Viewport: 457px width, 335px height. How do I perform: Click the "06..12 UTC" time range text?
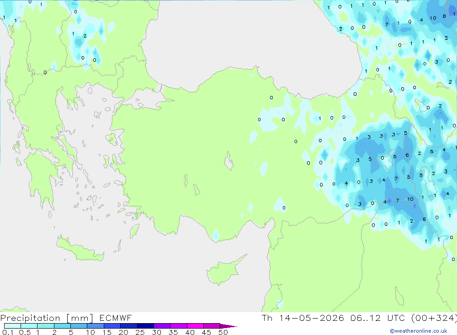point(378,318)
